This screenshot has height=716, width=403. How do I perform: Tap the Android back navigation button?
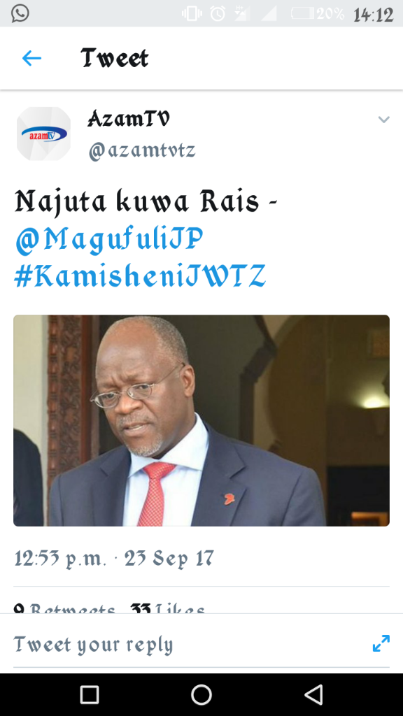click(313, 694)
